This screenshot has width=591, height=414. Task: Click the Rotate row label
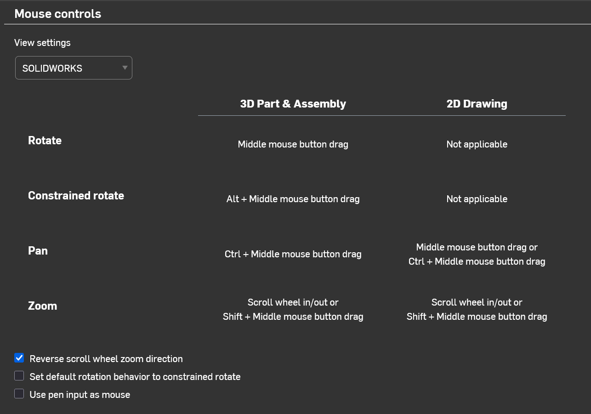(x=45, y=141)
